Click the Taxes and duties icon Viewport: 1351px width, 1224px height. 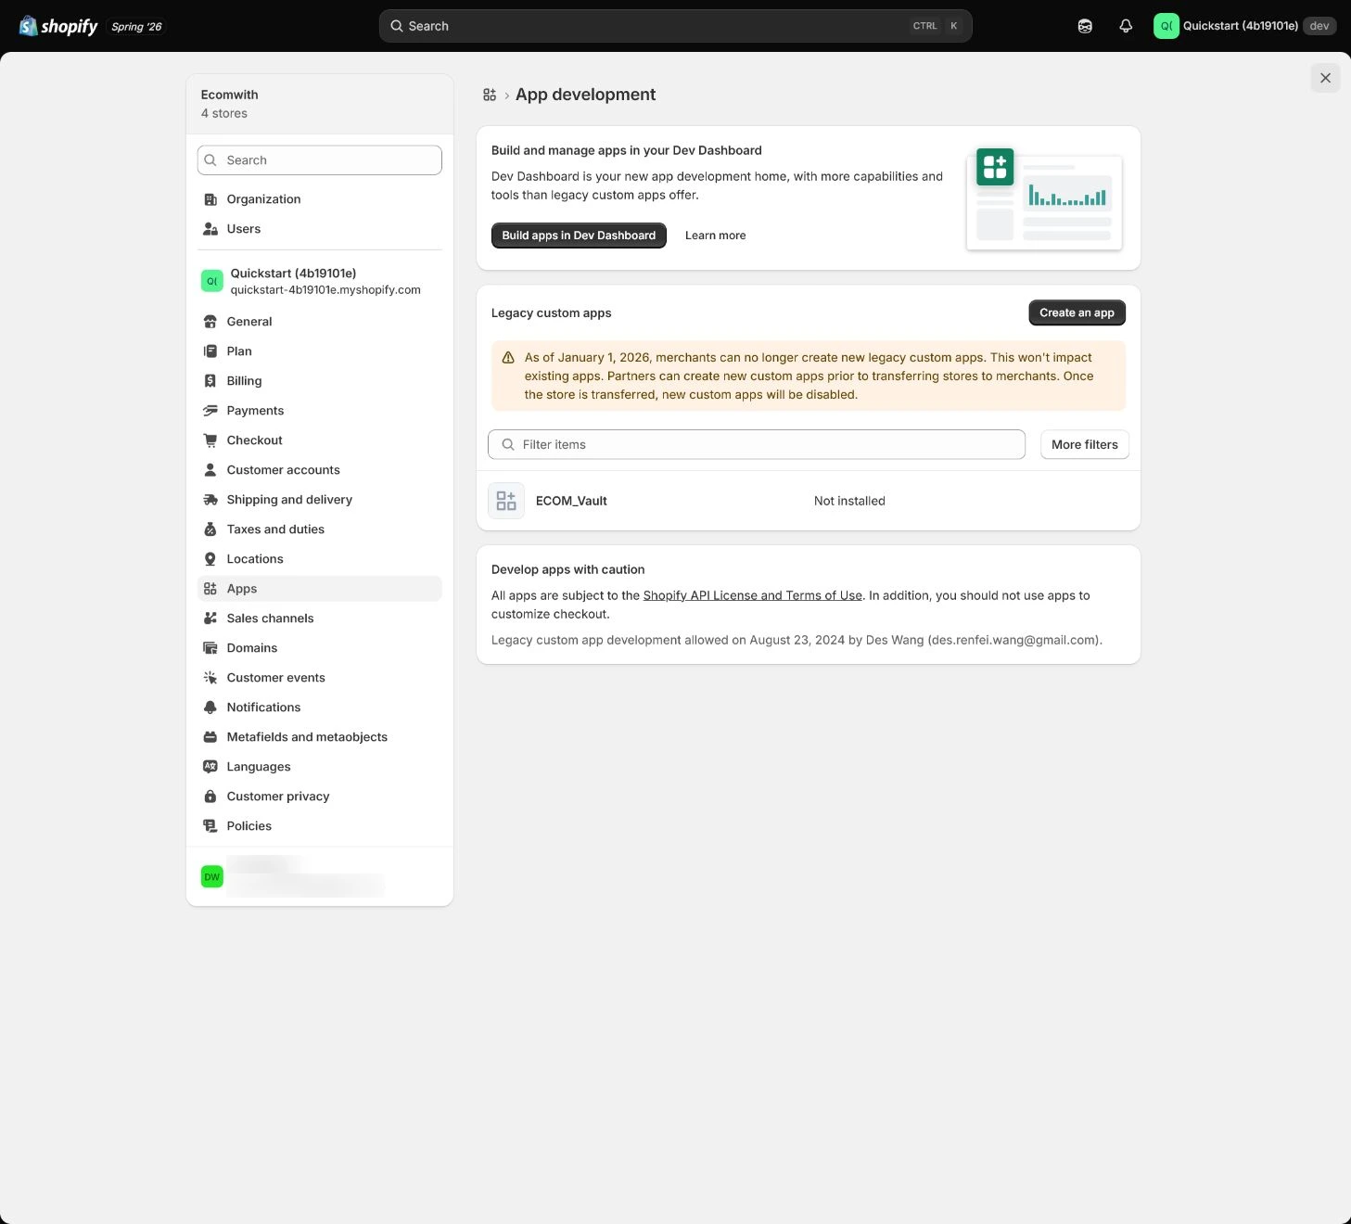point(210,529)
